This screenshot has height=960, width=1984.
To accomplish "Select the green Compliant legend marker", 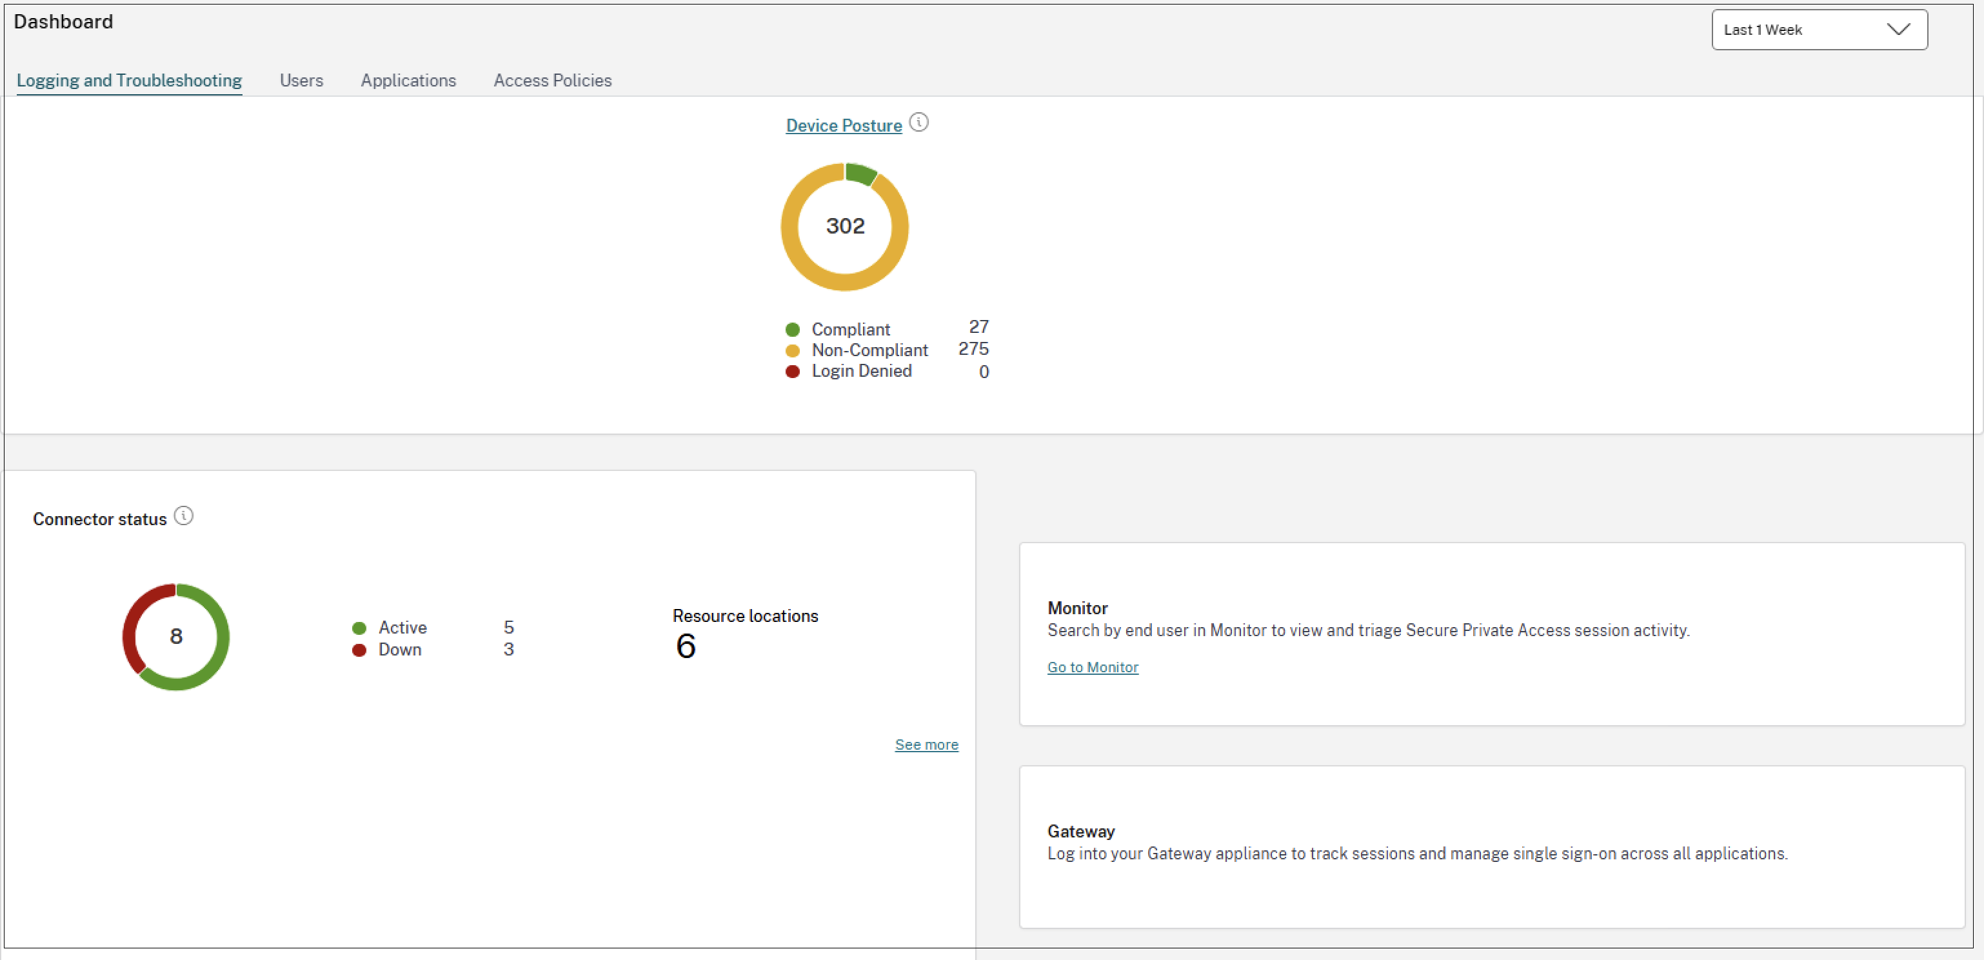I will tap(793, 329).
